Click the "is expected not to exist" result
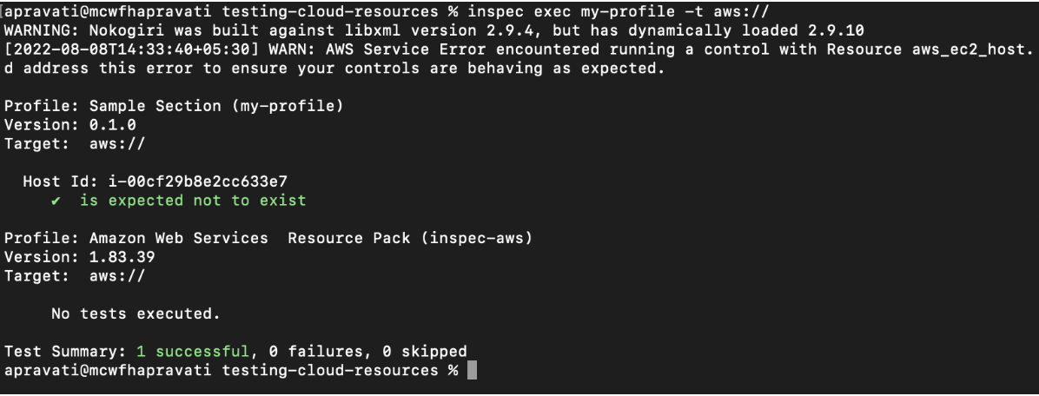1039x396 pixels. point(193,201)
